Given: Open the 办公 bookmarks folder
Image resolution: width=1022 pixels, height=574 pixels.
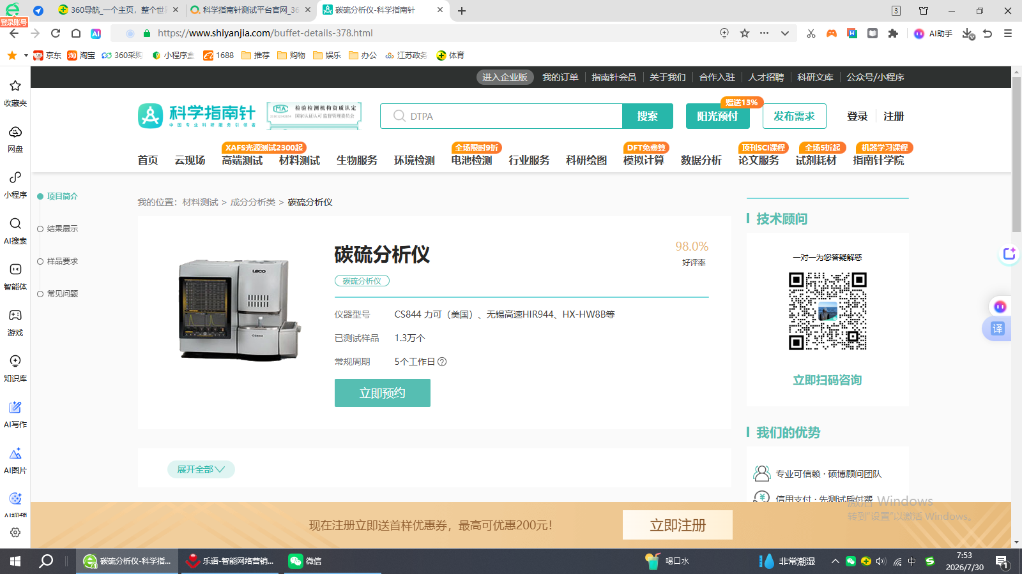Looking at the screenshot, I should click(363, 55).
